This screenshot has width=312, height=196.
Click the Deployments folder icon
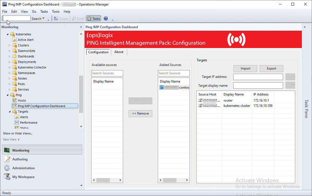15,62
